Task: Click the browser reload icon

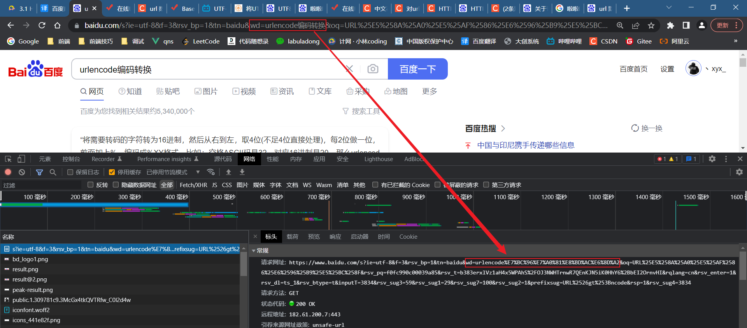Action: 42,25
